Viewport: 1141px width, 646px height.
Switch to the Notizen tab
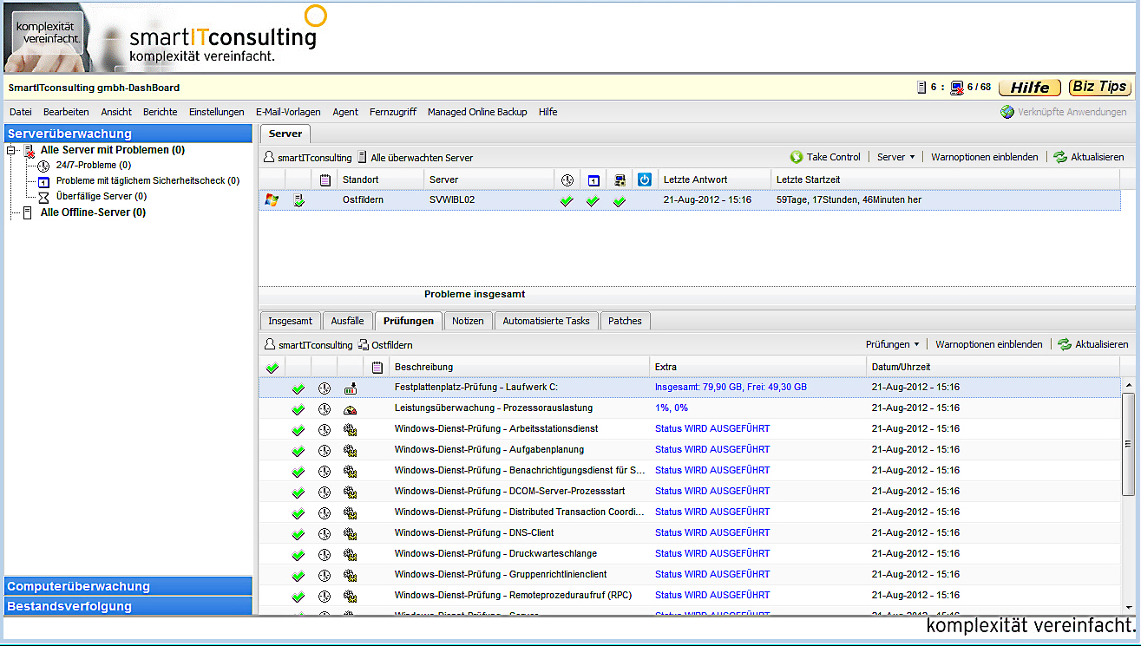pos(468,321)
